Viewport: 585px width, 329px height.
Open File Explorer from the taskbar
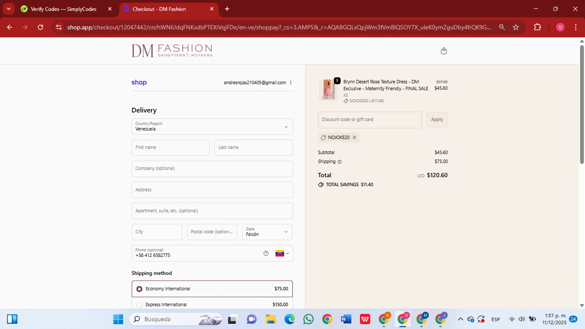pyautogui.click(x=271, y=319)
